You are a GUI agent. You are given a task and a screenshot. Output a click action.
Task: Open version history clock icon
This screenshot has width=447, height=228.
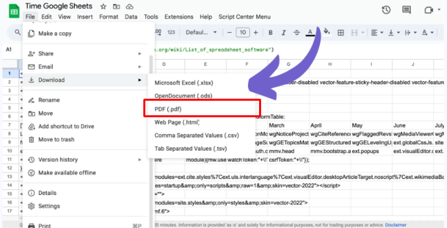coord(386,10)
